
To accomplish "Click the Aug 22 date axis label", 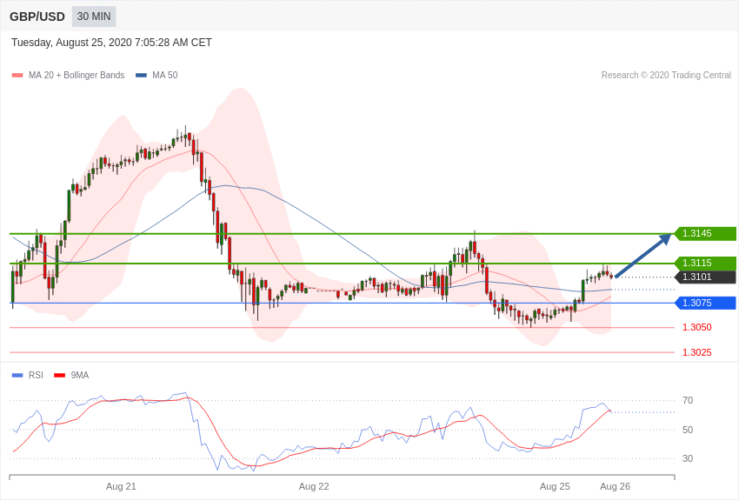I will pos(314,486).
